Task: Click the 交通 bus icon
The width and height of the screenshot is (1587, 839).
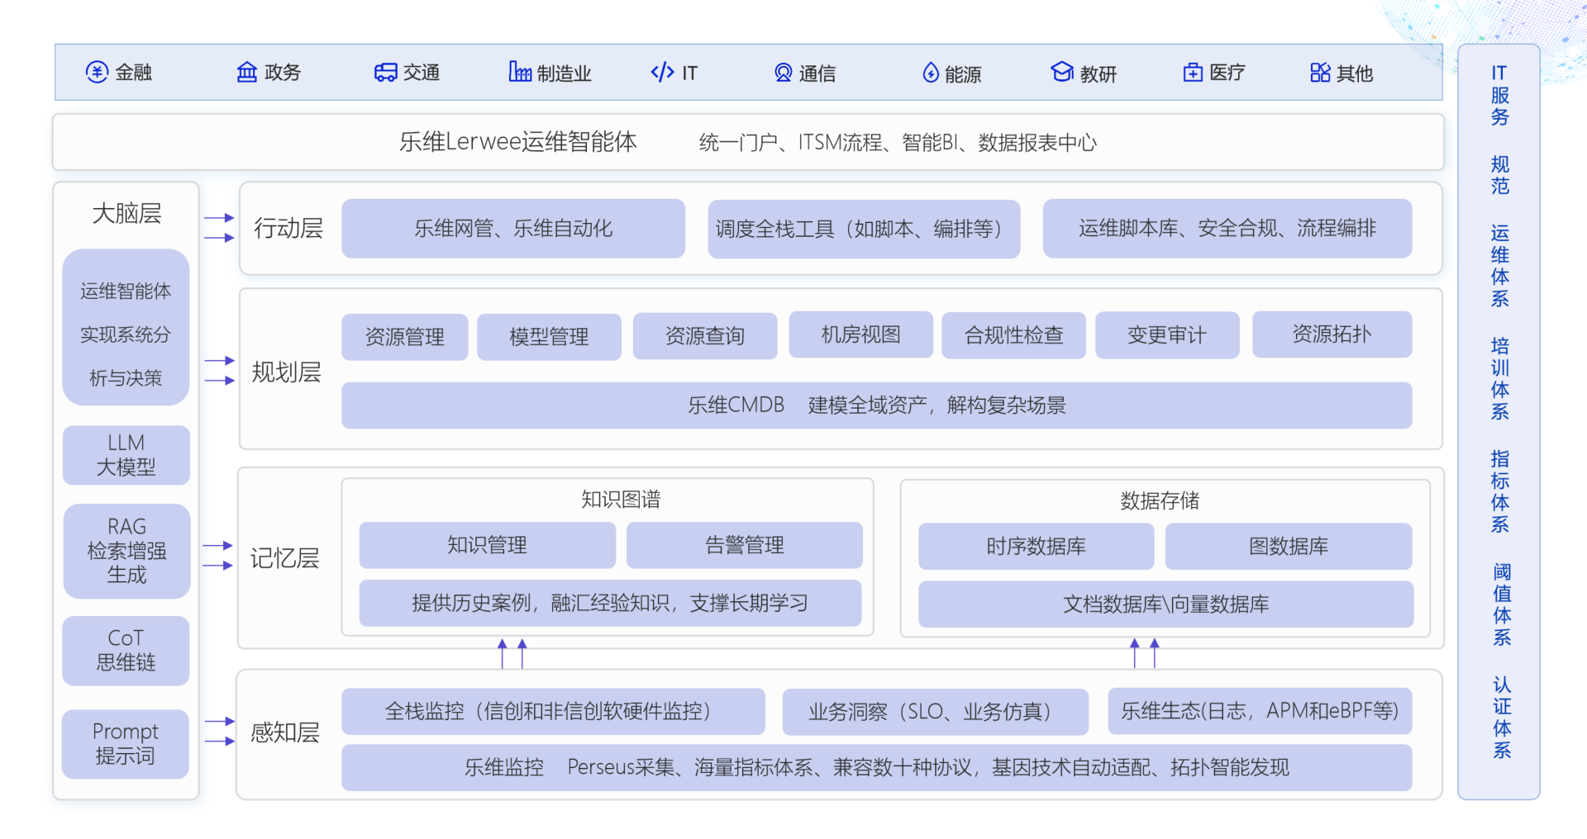Action: [x=385, y=73]
